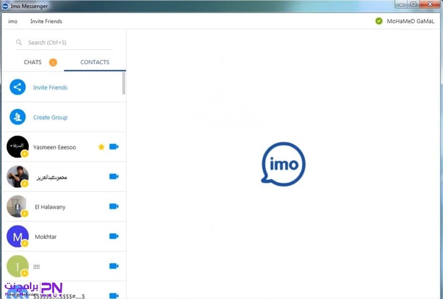Select contact El Halawany

64,206
